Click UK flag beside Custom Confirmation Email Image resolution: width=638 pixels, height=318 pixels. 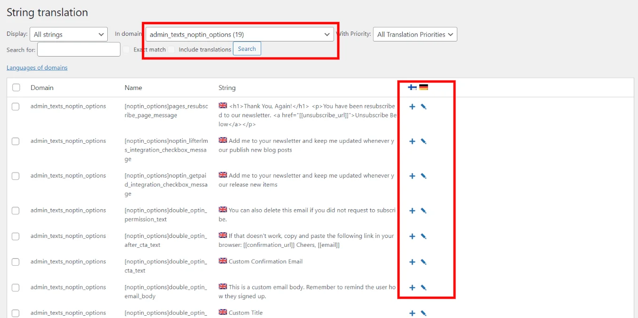point(223,261)
